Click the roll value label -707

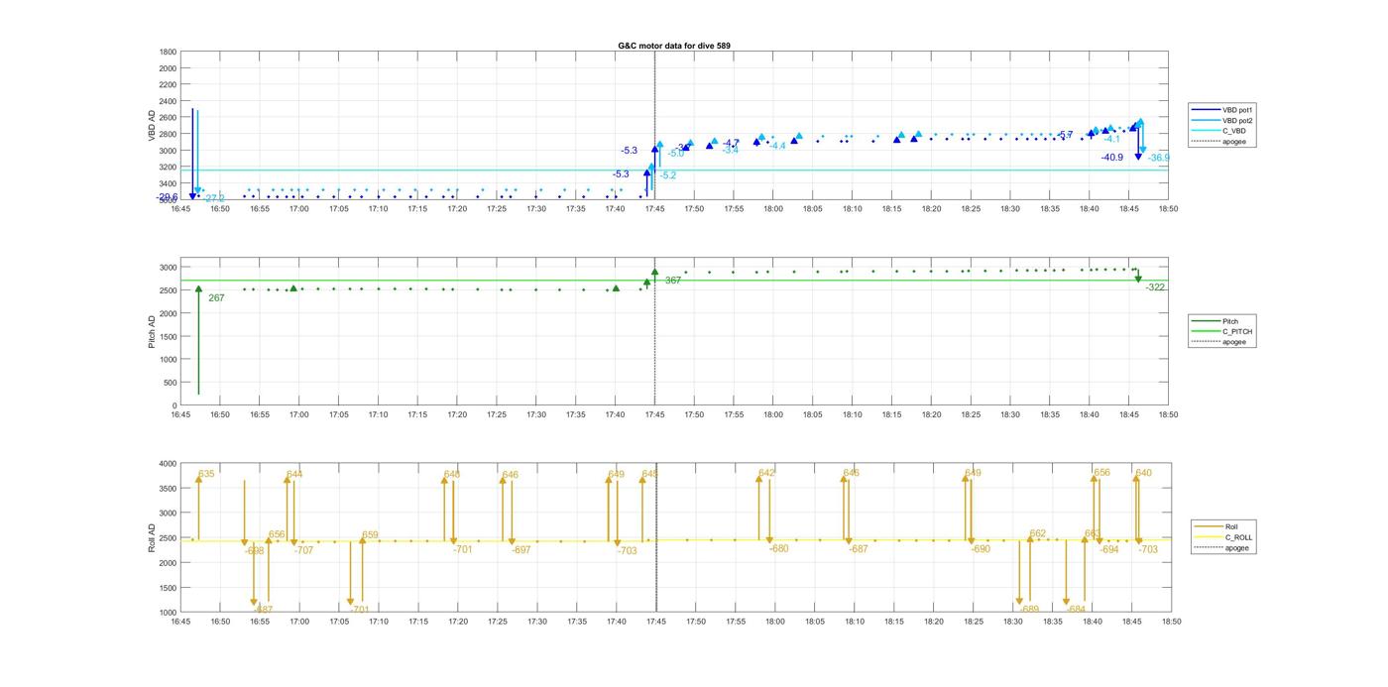click(x=303, y=550)
